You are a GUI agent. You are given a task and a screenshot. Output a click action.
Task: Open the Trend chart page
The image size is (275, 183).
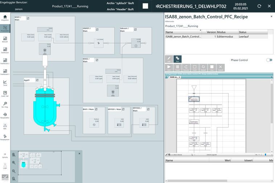point(5,83)
